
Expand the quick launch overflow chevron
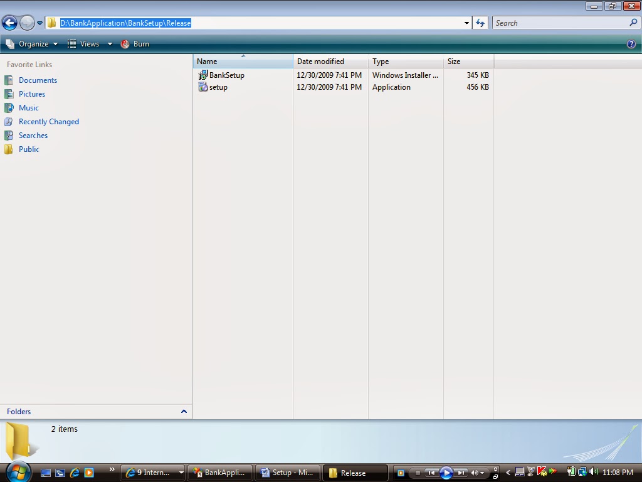pyautogui.click(x=112, y=469)
